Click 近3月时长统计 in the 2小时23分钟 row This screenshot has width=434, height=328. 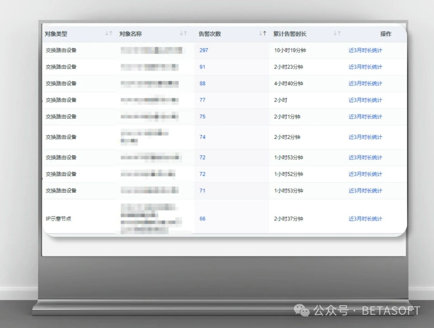[x=365, y=67]
